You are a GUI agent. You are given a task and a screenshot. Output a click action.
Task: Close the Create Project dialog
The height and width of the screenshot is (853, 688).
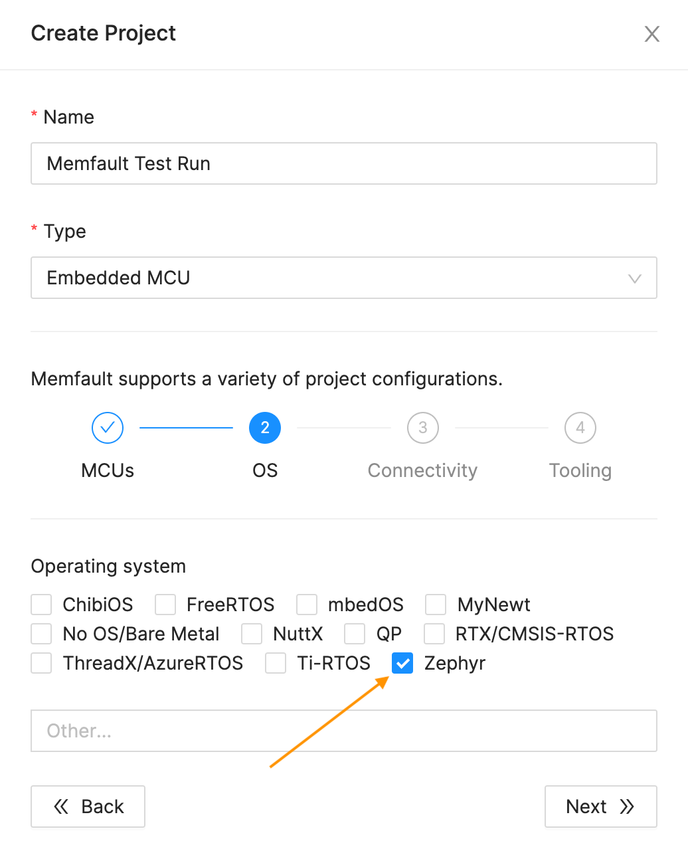coord(651,34)
